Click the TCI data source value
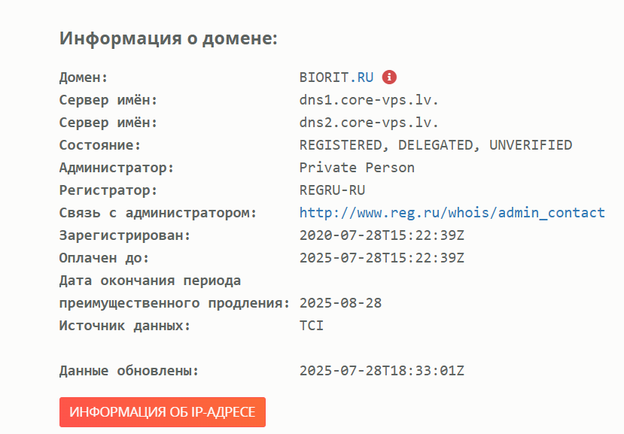Viewport: 624px width, 434px height. (x=312, y=326)
